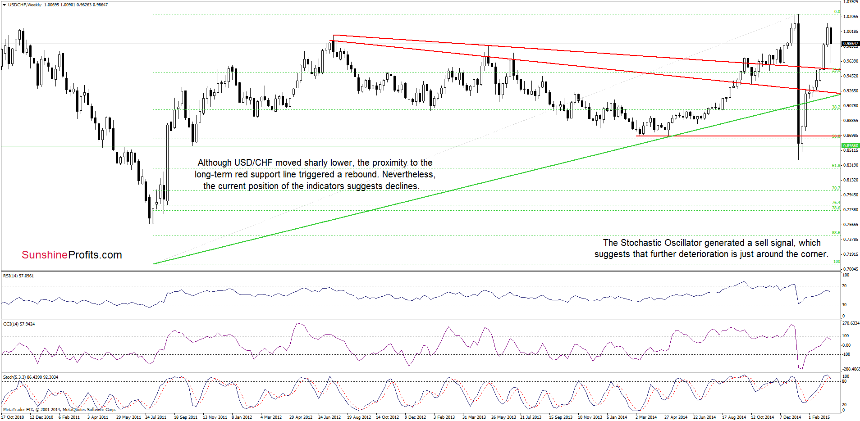860x421 pixels.
Task: Click the 0.90780 price axis label
Action: tap(851, 106)
